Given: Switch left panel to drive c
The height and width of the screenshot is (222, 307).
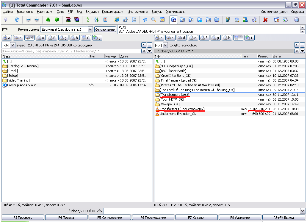Looking at the screenshot, I should click(18, 37).
